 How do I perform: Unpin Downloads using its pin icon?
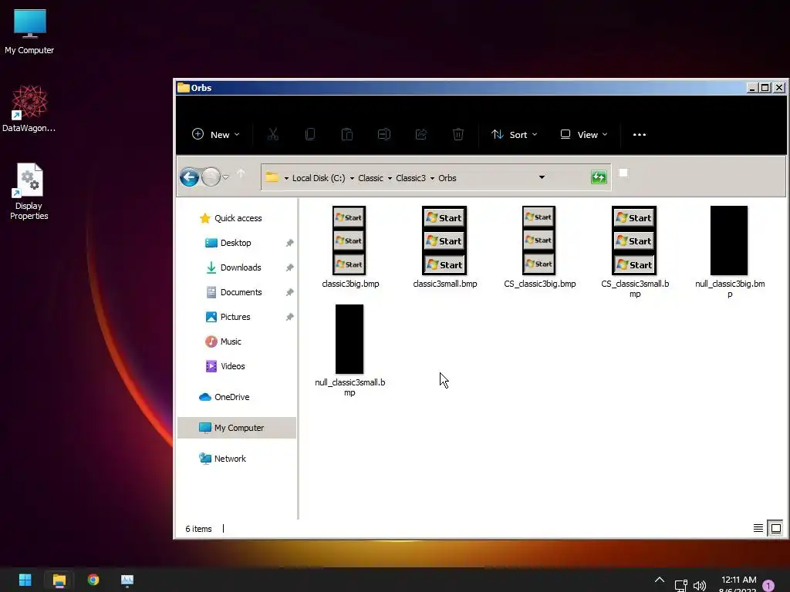[x=290, y=267]
